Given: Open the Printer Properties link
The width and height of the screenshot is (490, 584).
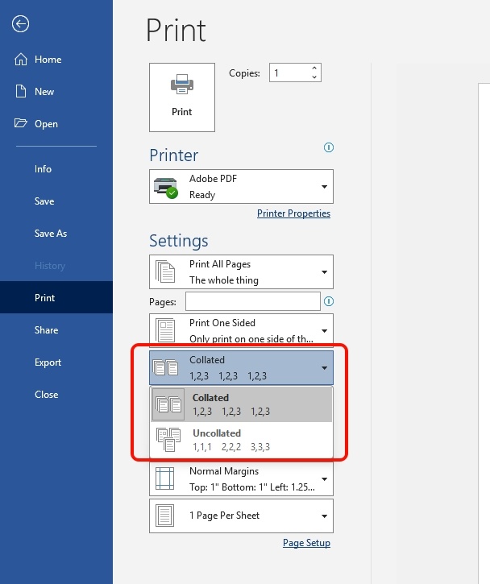Looking at the screenshot, I should pyautogui.click(x=293, y=213).
